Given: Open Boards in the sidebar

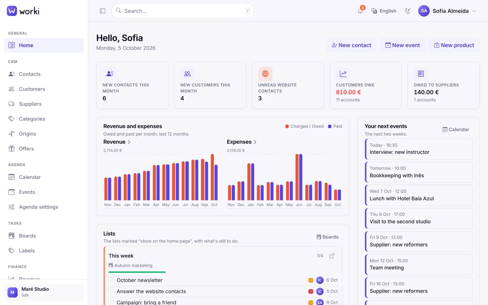Looking at the screenshot, I should point(44,236).
